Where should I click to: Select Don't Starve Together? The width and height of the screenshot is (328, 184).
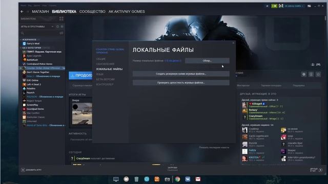point(38,72)
